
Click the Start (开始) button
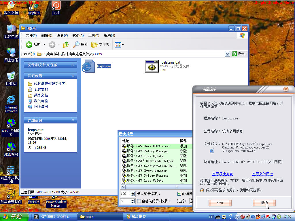click(x=14, y=217)
